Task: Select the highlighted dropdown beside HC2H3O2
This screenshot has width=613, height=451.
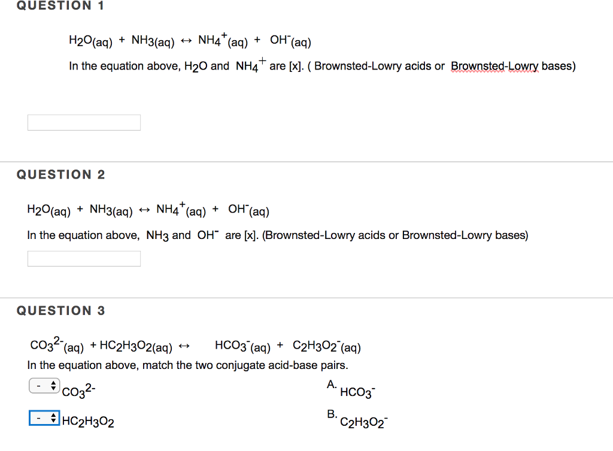Action: (x=44, y=417)
